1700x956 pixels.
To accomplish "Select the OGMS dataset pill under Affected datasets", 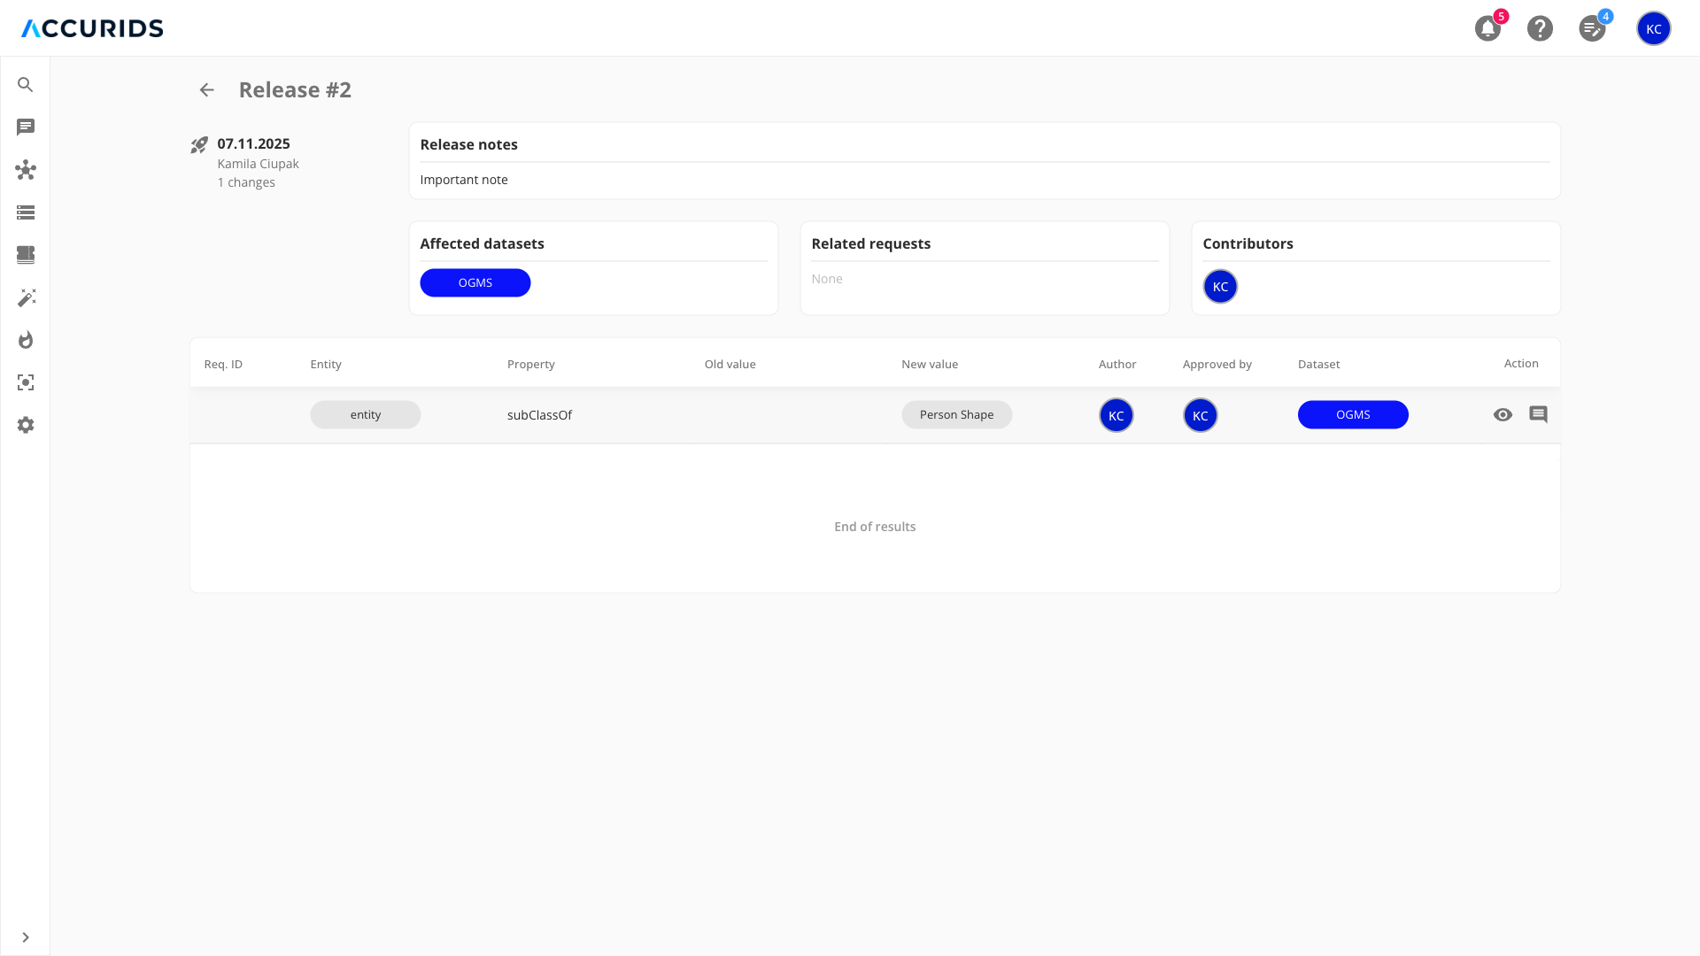I will click(x=475, y=282).
